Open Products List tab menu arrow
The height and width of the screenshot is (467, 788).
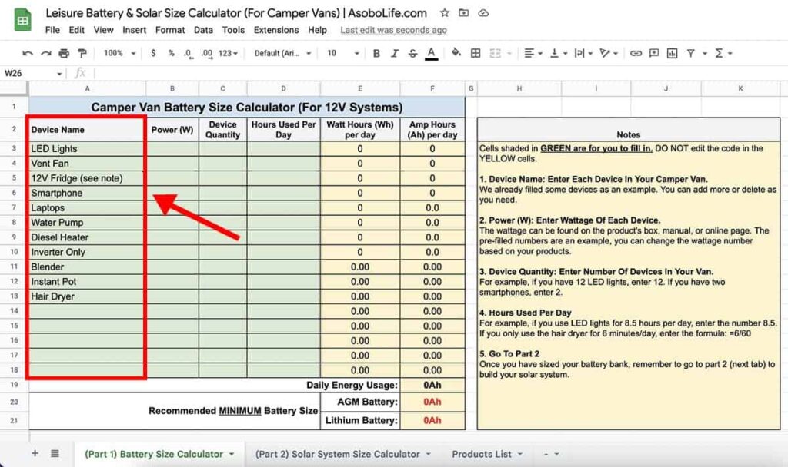click(x=520, y=454)
